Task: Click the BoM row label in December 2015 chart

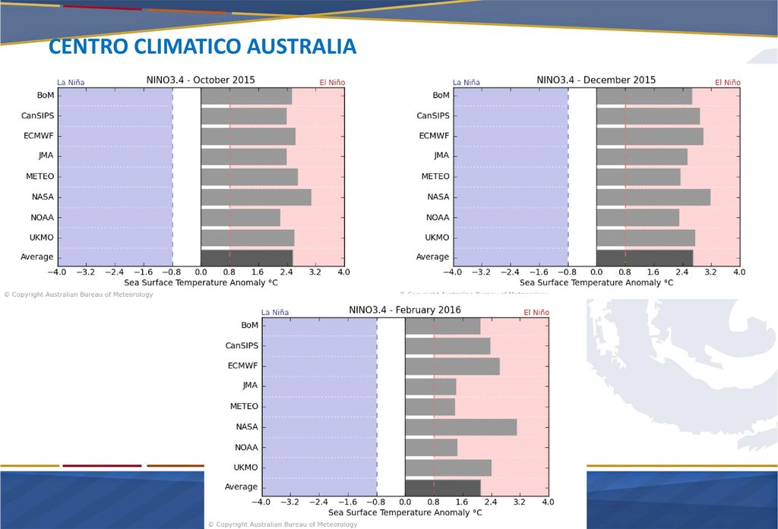Action: [x=441, y=95]
